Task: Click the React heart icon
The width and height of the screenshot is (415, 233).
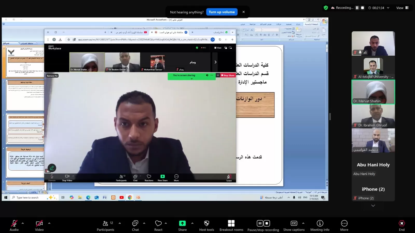Action: (x=158, y=225)
